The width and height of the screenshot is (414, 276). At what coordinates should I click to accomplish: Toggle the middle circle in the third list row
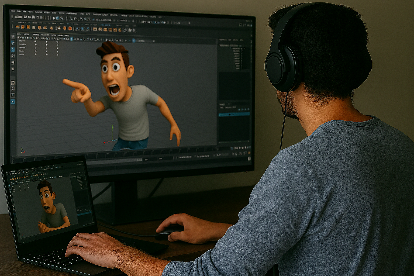point(46,48)
